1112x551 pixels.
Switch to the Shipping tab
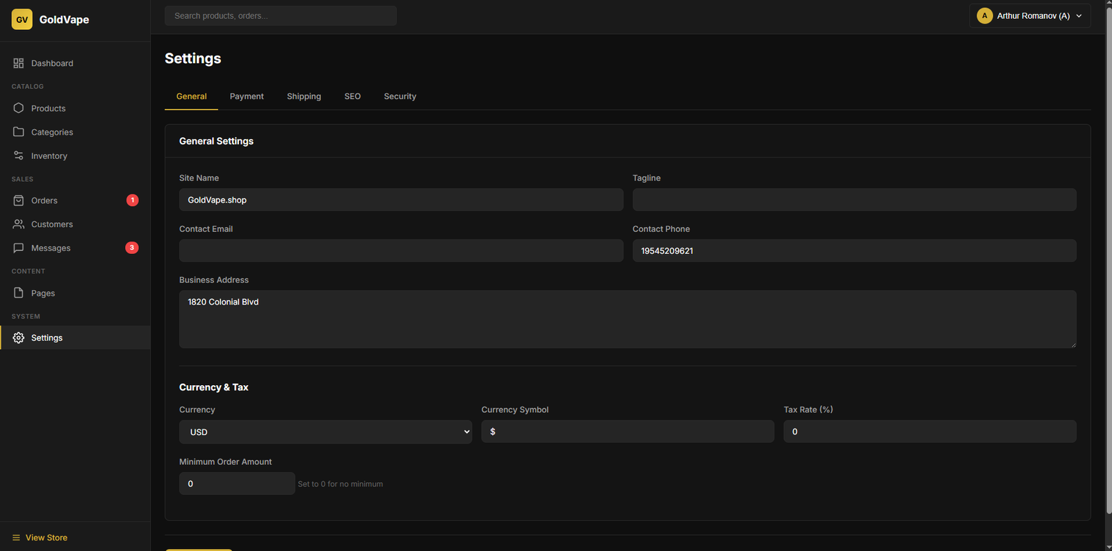click(304, 96)
